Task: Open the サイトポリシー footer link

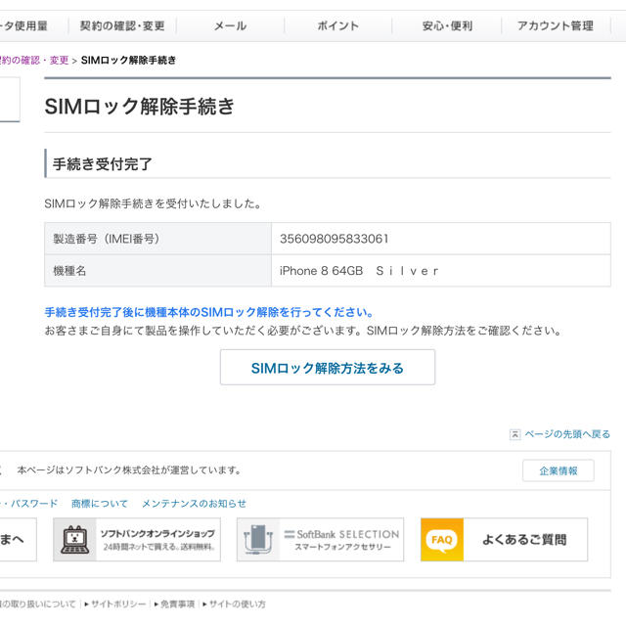Action: pyautogui.click(x=118, y=604)
